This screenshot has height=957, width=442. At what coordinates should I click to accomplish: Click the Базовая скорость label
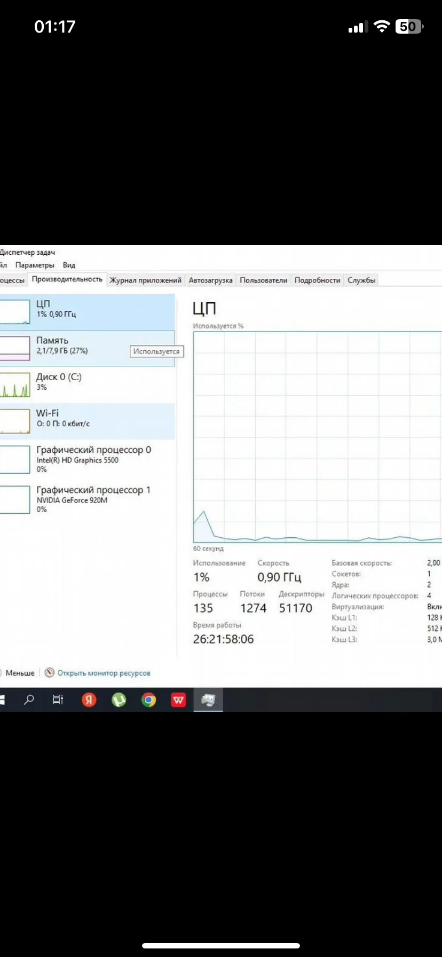[361, 563]
